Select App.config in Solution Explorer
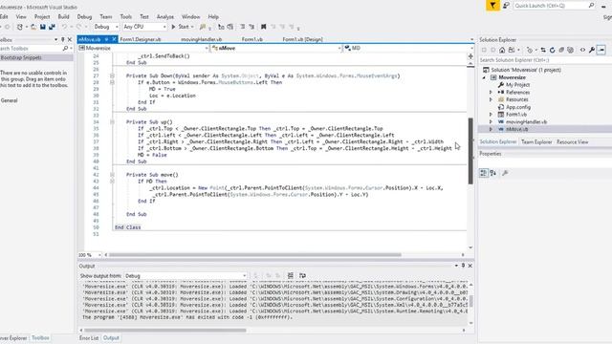The width and height of the screenshot is (612, 344). (x=518, y=107)
